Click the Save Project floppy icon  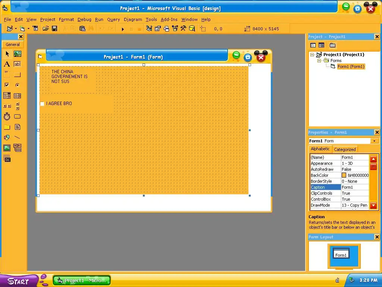(54, 28)
